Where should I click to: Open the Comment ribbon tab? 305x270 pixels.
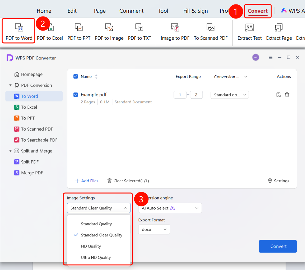(131, 11)
